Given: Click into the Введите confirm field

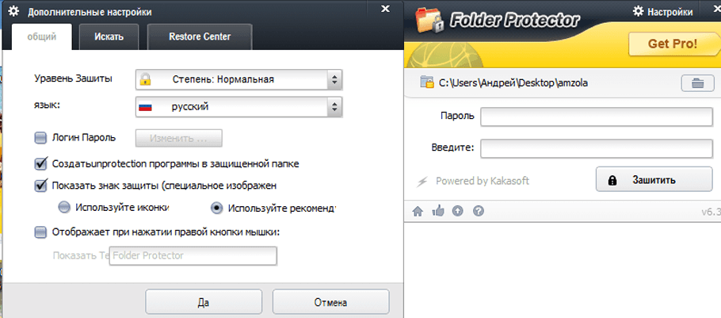Looking at the screenshot, I should click(597, 148).
